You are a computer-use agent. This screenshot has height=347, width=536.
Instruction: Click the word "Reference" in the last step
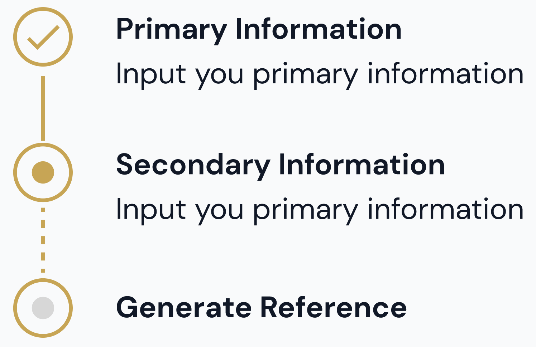[333, 308]
